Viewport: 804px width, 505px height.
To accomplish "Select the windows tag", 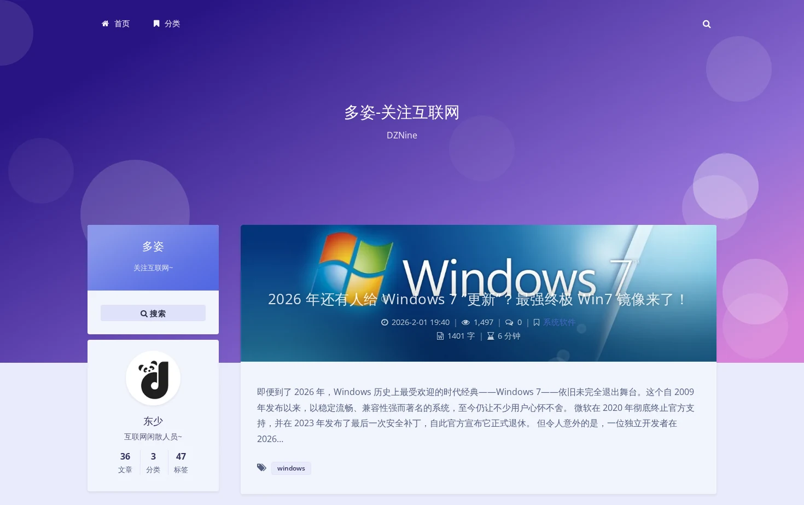I will pyautogui.click(x=291, y=468).
